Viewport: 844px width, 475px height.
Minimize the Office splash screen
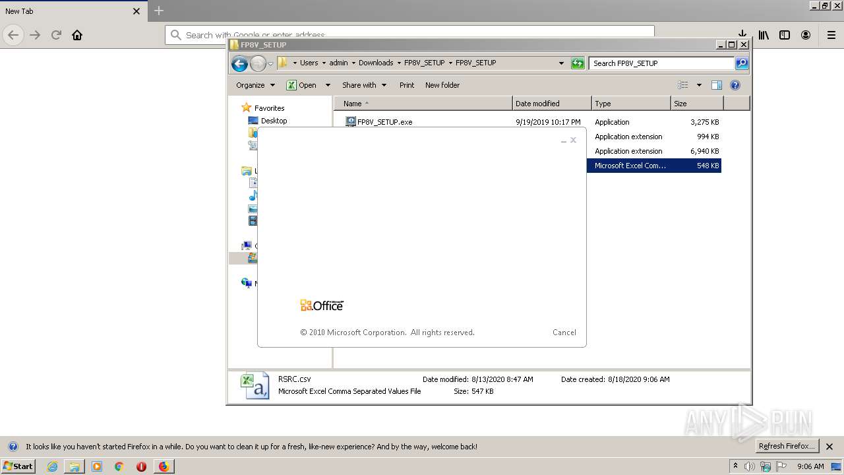pyautogui.click(x=564, y=141)
